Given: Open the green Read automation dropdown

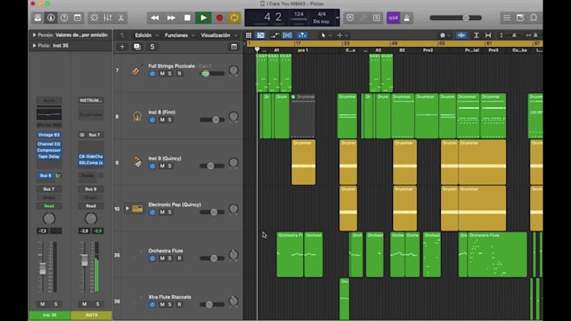Looking at the screenshot, I should click(x=49, y=206).
